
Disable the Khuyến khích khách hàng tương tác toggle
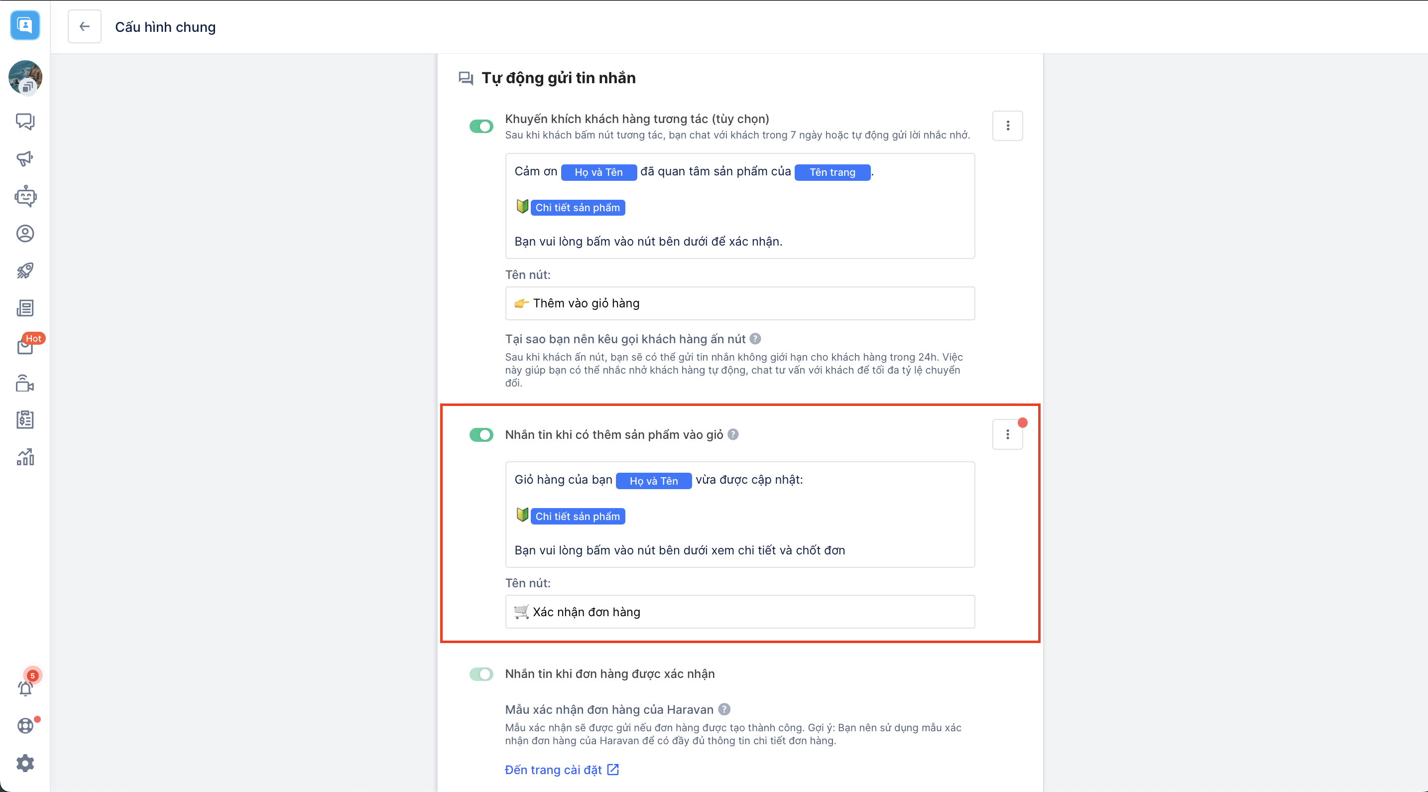[x=480, y=127]
